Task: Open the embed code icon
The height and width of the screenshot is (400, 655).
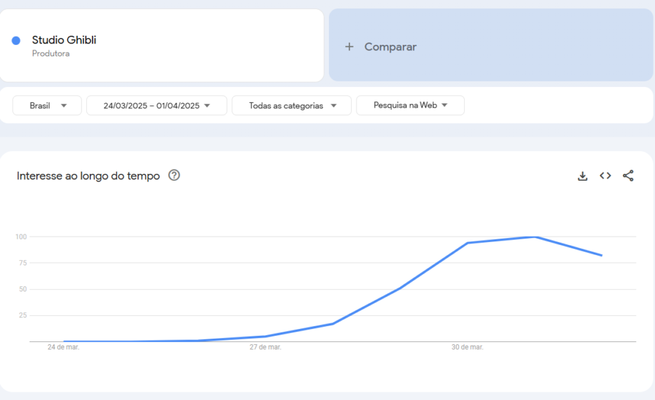Action: pos(605,176)
